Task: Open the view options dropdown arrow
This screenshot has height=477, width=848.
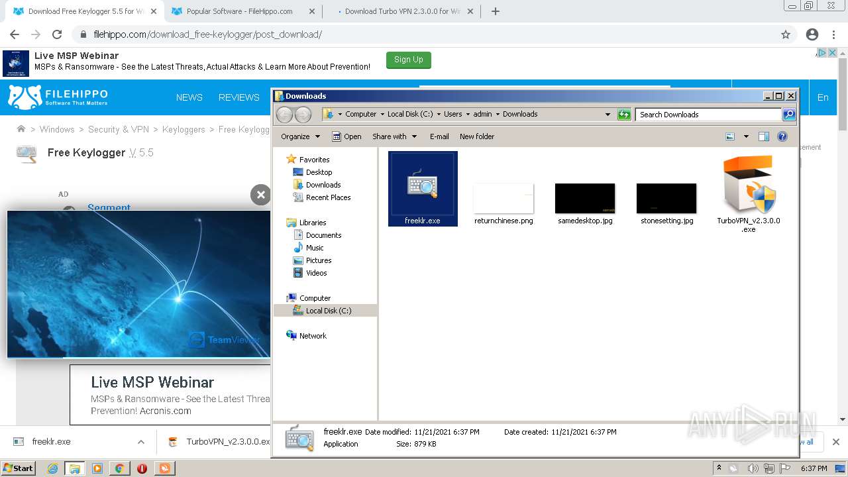Action: tap(746, 136)
